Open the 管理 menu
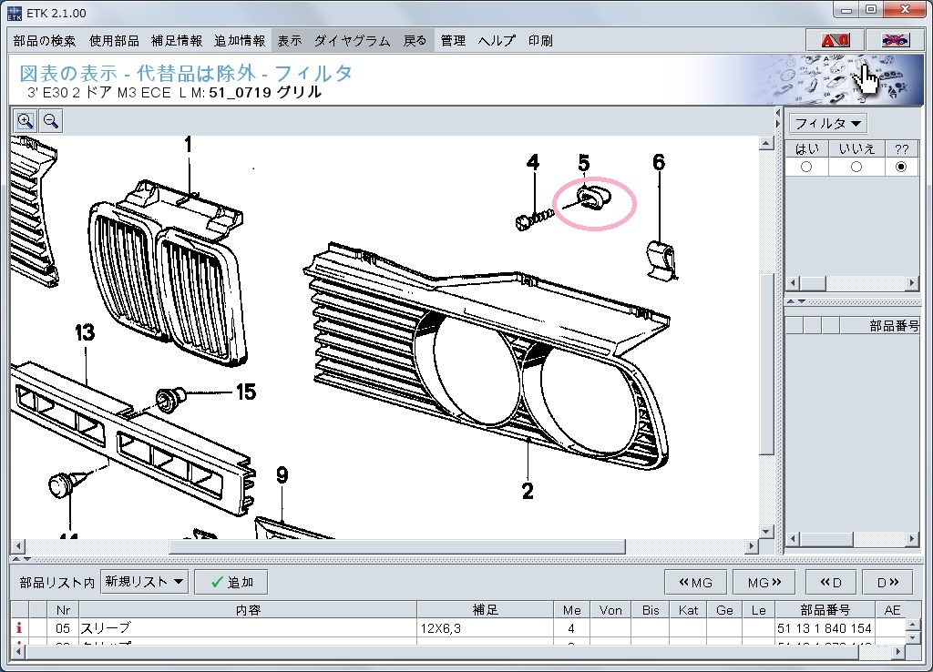933x672 pixels. pyautogui.click(x=453, y=40)
